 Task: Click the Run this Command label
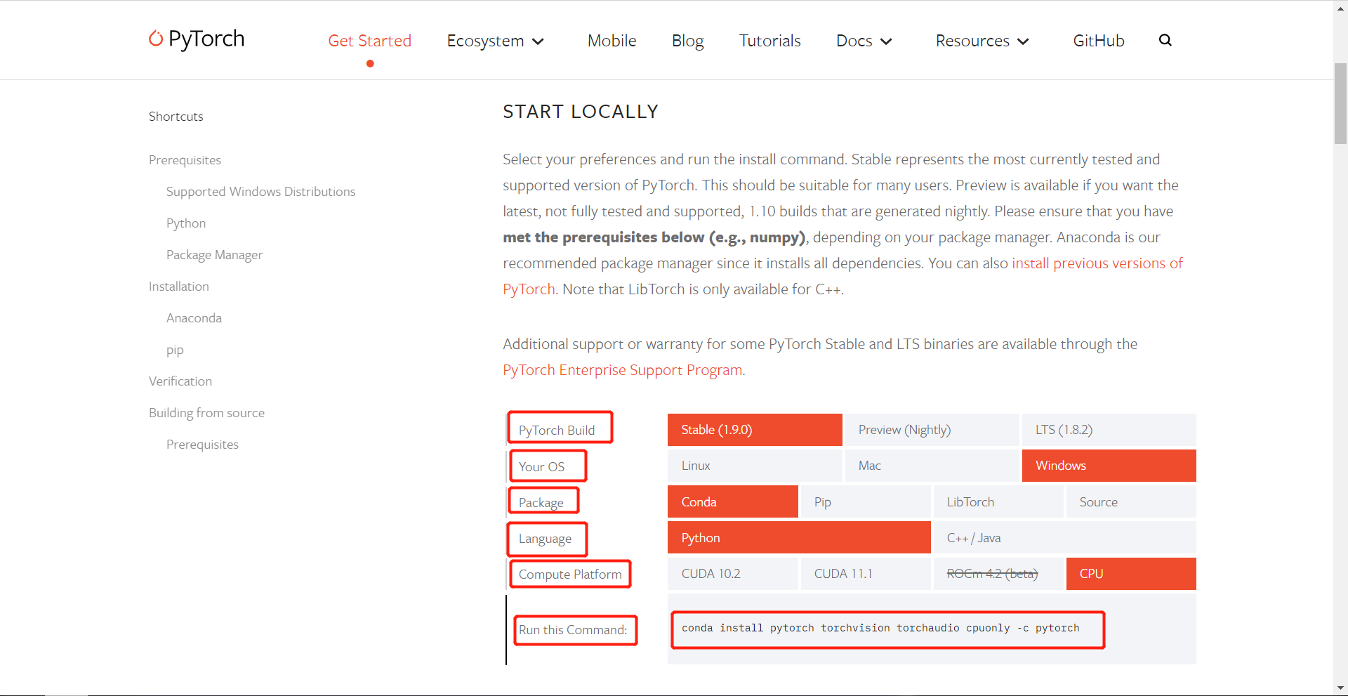coord(573,630)
